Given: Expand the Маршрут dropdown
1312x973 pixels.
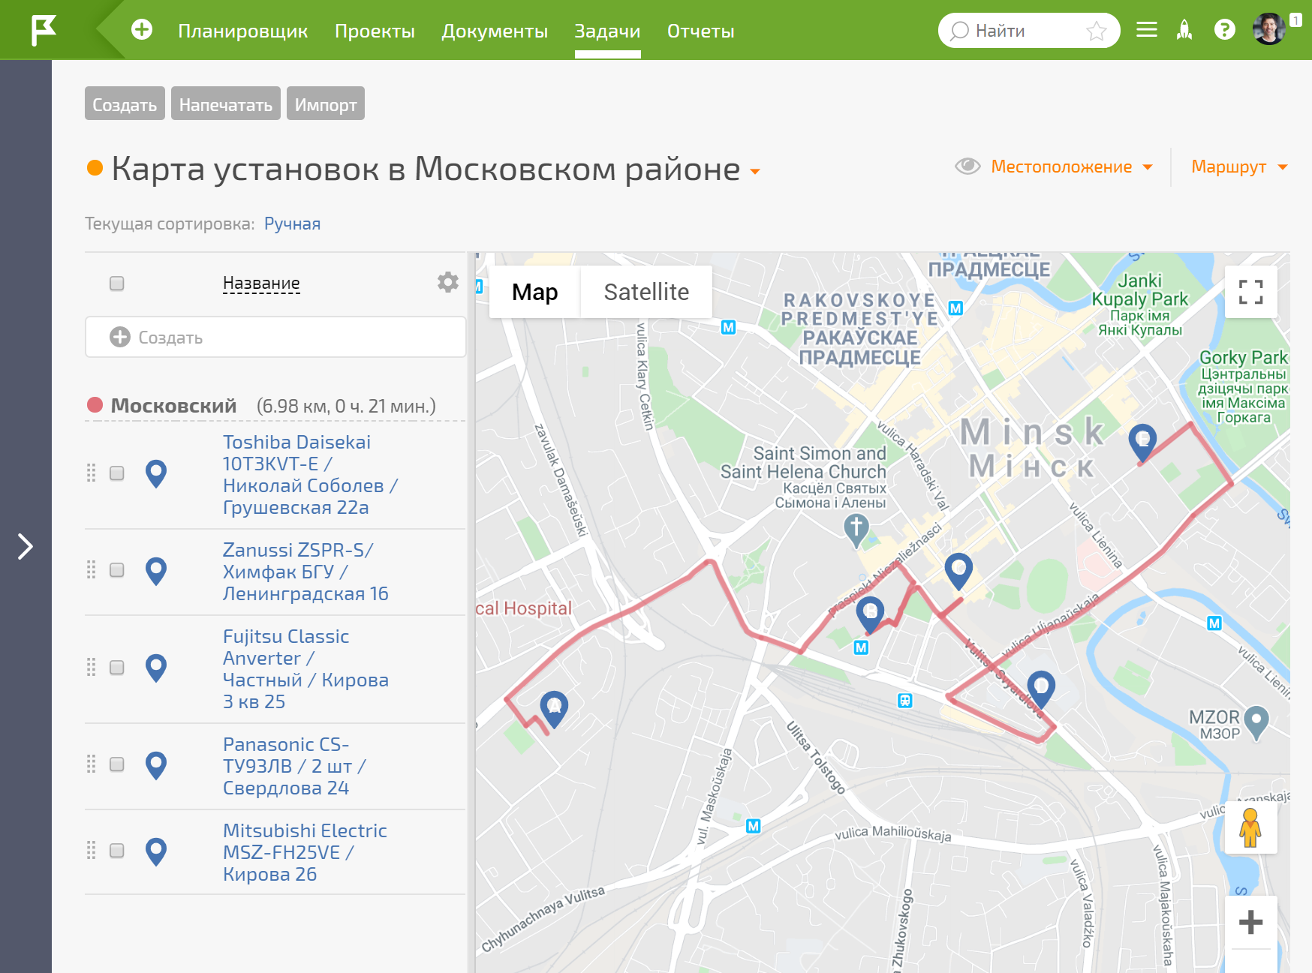Looking at the screenshot, I should [1238, 167].
